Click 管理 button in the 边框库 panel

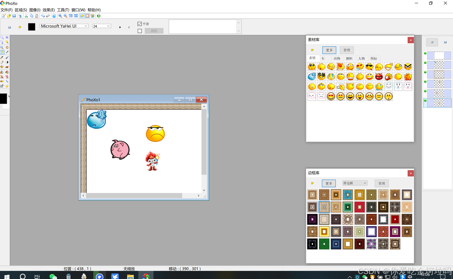point(382,183)
